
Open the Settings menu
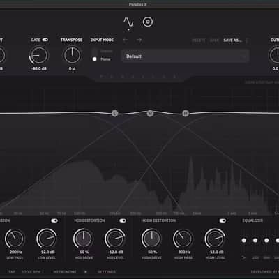point(107,272)
